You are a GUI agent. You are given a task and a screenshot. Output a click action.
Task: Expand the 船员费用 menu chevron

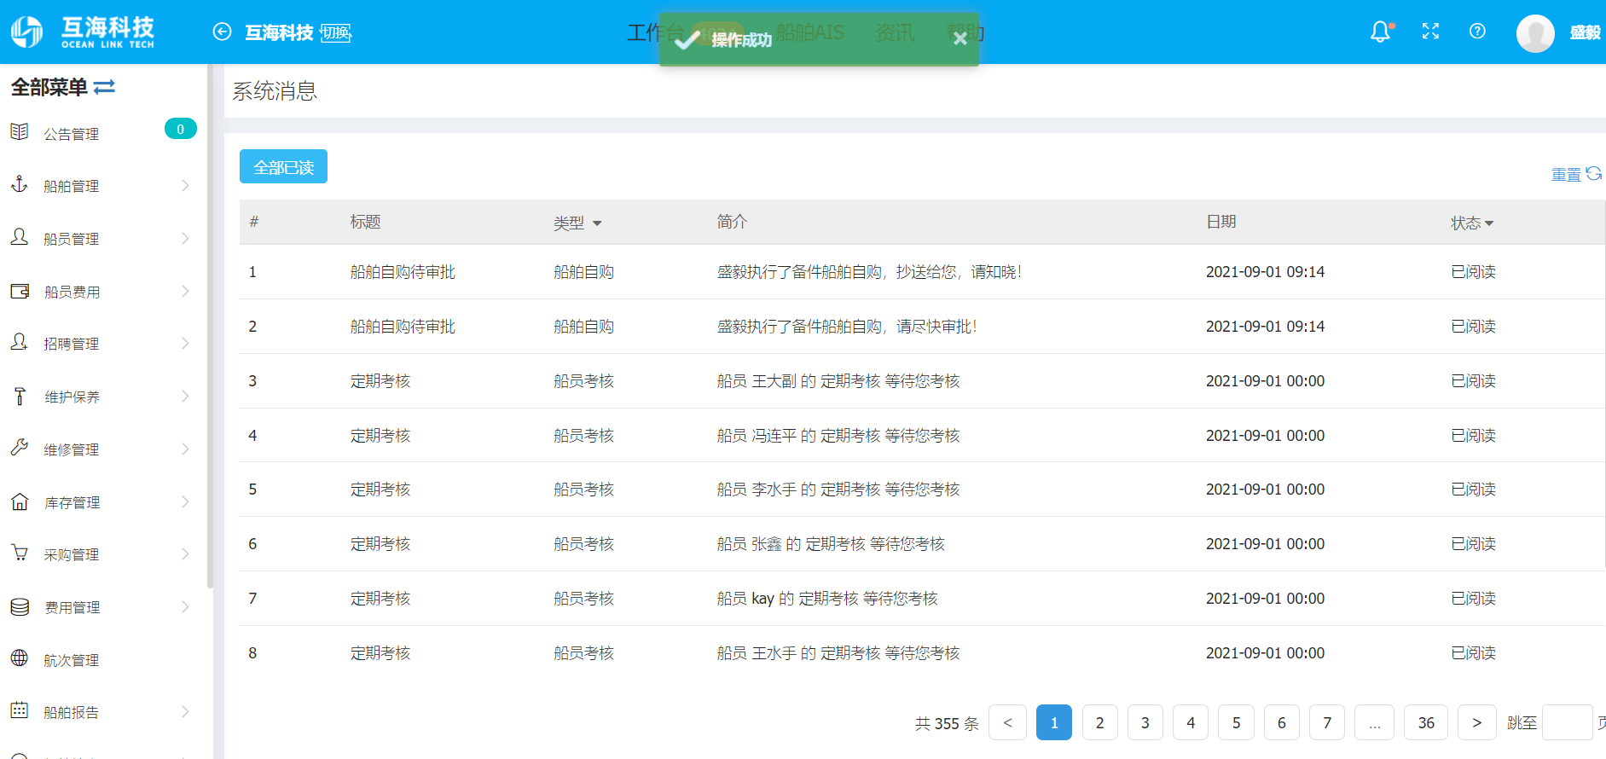(185, 291)
